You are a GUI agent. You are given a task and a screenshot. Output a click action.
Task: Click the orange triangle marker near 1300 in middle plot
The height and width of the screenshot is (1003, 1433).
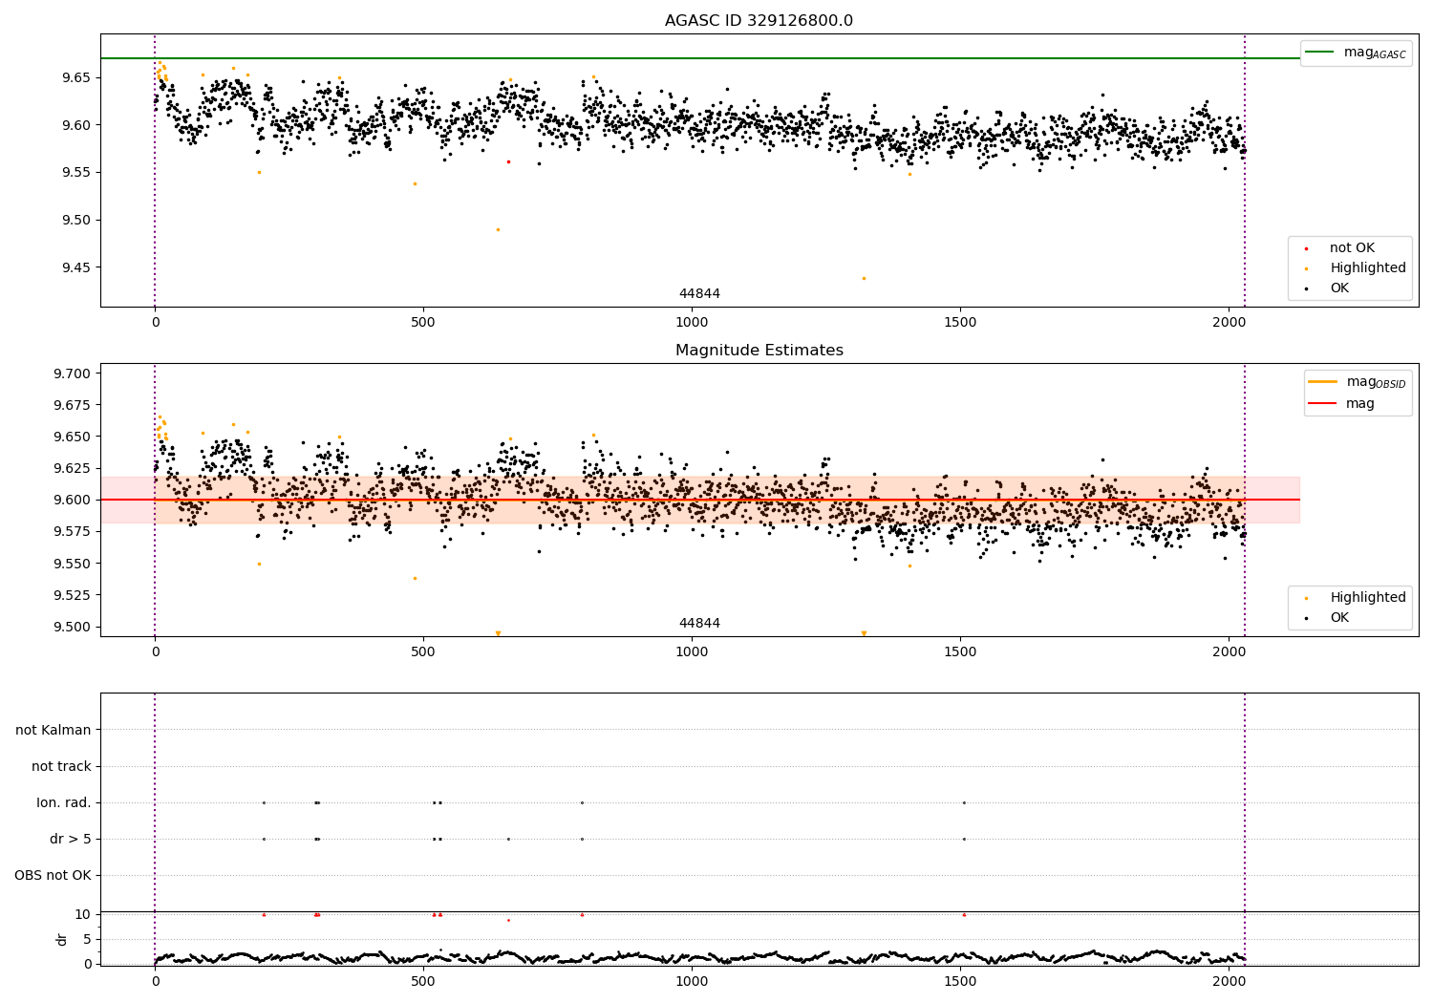(864, 633)
